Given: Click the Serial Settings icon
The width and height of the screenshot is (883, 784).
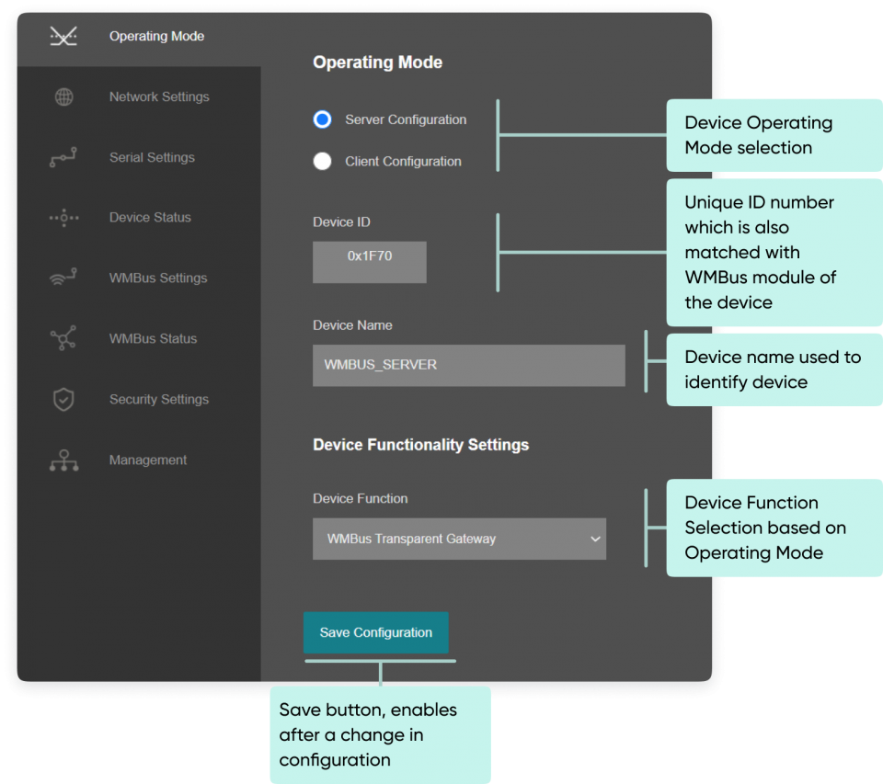Looking at the screenshot, I should pyautogui.click(x=63, y=157).
